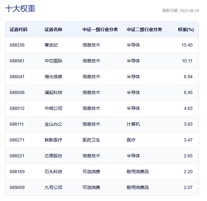The image size is (207, 201).
Task: Click 半导体 in the 海光信息 row
Action: tap(133, 77)
